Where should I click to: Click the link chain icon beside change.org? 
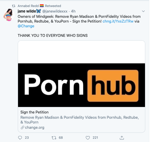pyautogui.click(x=22, y=127)
